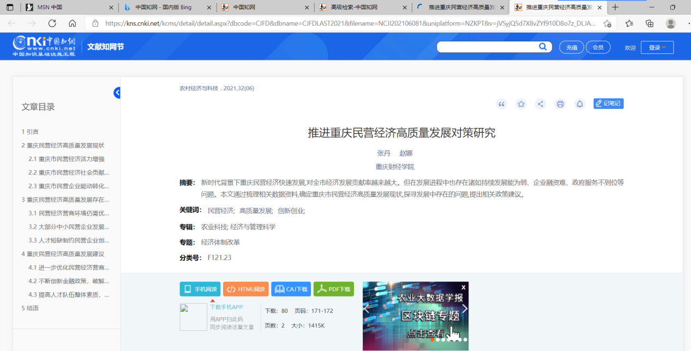Viewport: 691px width, 351px height.
Task: Click the CAJ下载 button
Action: tap(291, 289)
